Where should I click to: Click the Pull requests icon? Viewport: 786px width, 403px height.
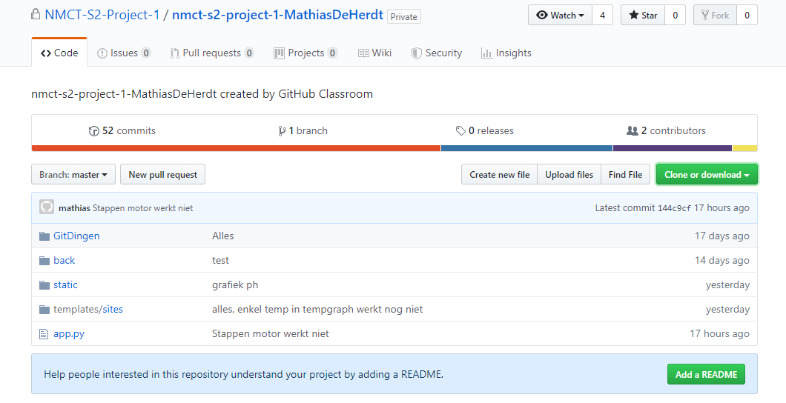pos(174,53)
